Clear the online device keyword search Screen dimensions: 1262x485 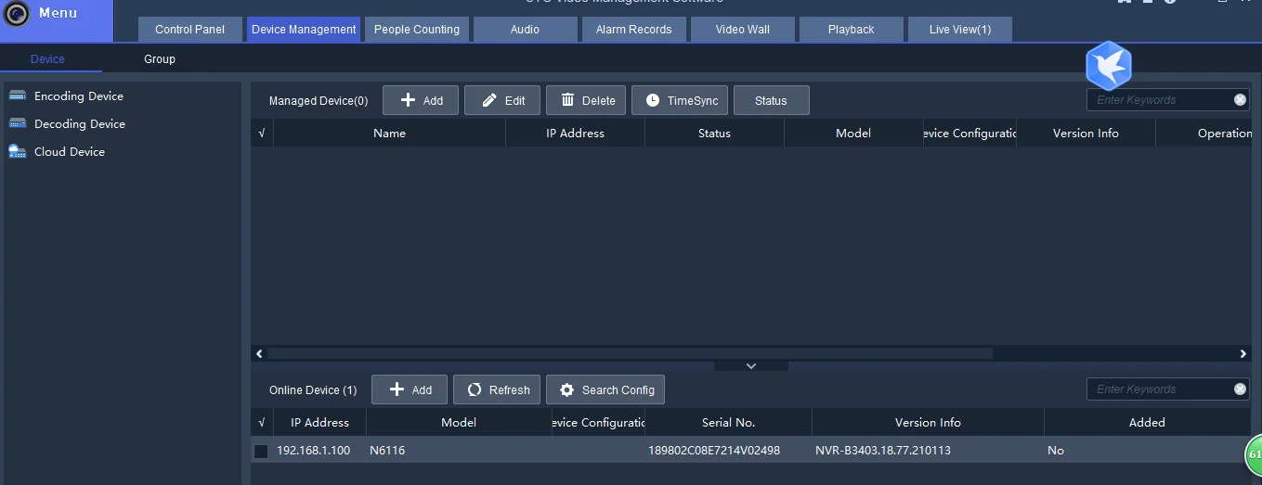(1240, 389)
